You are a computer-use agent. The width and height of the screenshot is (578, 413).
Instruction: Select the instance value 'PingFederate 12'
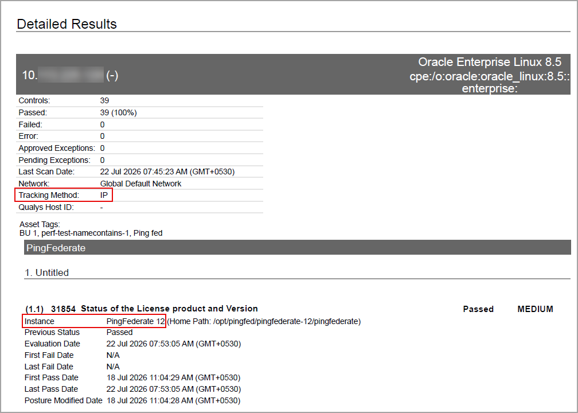[x=136, y=321]
